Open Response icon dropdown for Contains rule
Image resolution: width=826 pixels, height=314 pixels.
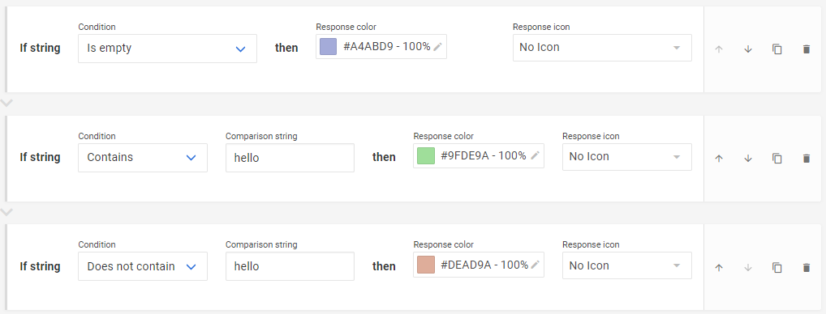(x=627, y=156)
